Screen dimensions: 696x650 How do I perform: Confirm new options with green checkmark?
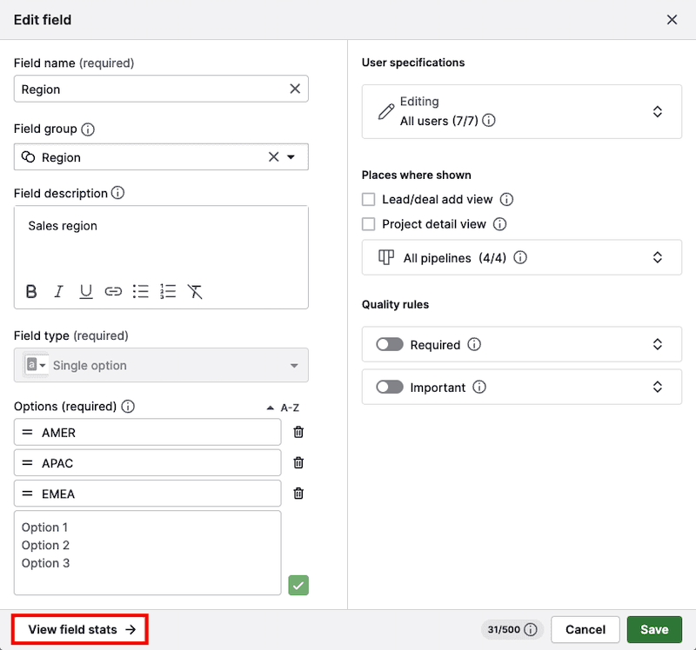298,585
